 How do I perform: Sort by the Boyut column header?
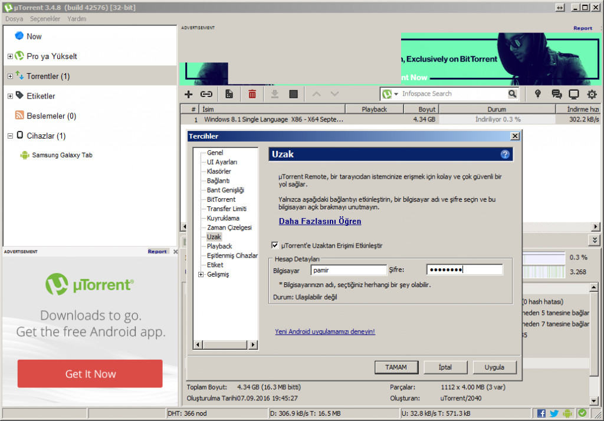click(421, 109)
